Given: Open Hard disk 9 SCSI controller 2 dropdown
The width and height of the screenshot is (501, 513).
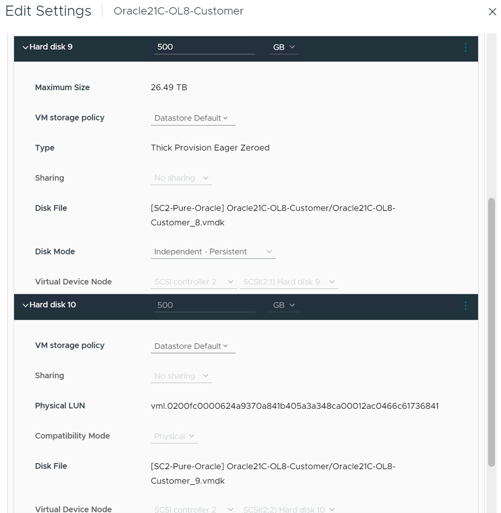Looking at the screenshot, I should coord(193,282).
